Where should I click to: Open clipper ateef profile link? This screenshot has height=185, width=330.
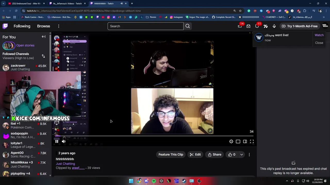point(78,168)
